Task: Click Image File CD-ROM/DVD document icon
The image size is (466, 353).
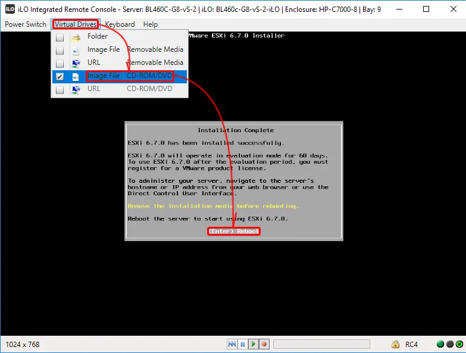Action: 76,77
